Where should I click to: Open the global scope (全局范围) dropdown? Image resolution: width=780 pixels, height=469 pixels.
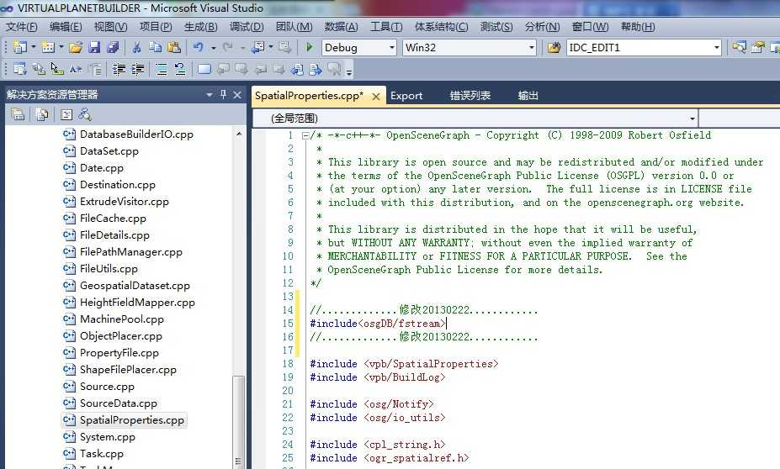point(692,119)
